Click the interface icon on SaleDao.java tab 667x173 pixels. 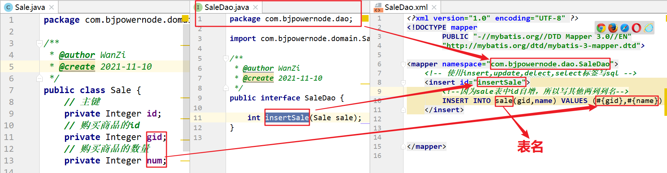point(198,7)
